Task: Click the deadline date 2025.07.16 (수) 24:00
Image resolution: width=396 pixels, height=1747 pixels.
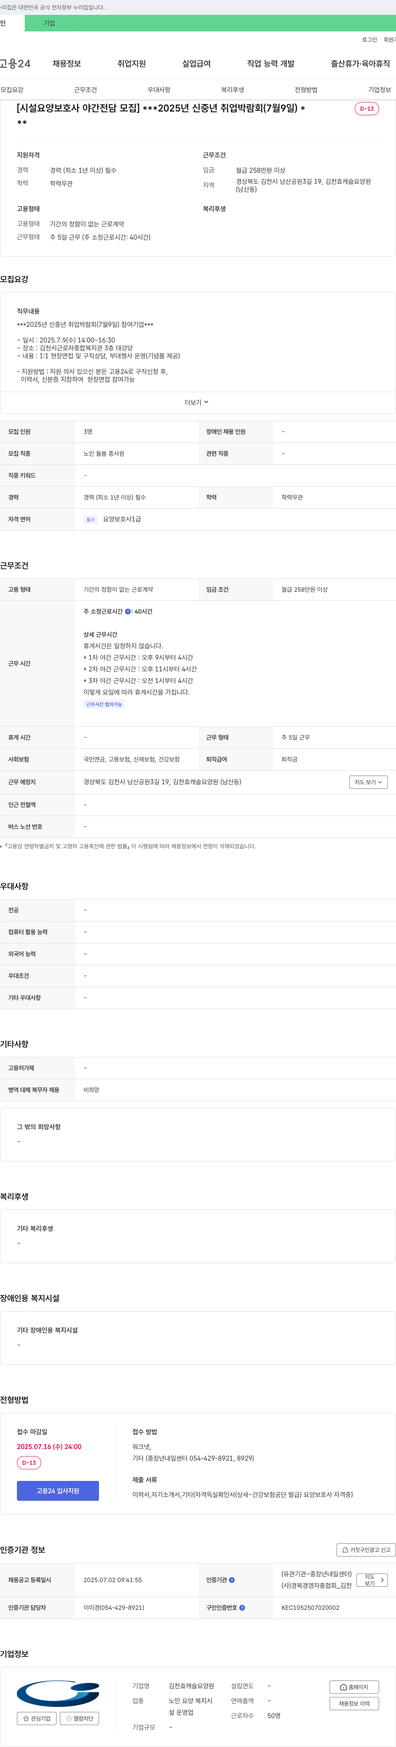Action: [49, 1447]
